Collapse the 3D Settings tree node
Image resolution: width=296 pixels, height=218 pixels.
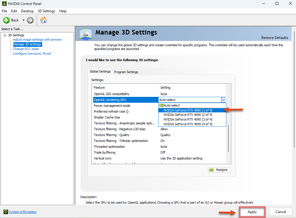(5, 35)
